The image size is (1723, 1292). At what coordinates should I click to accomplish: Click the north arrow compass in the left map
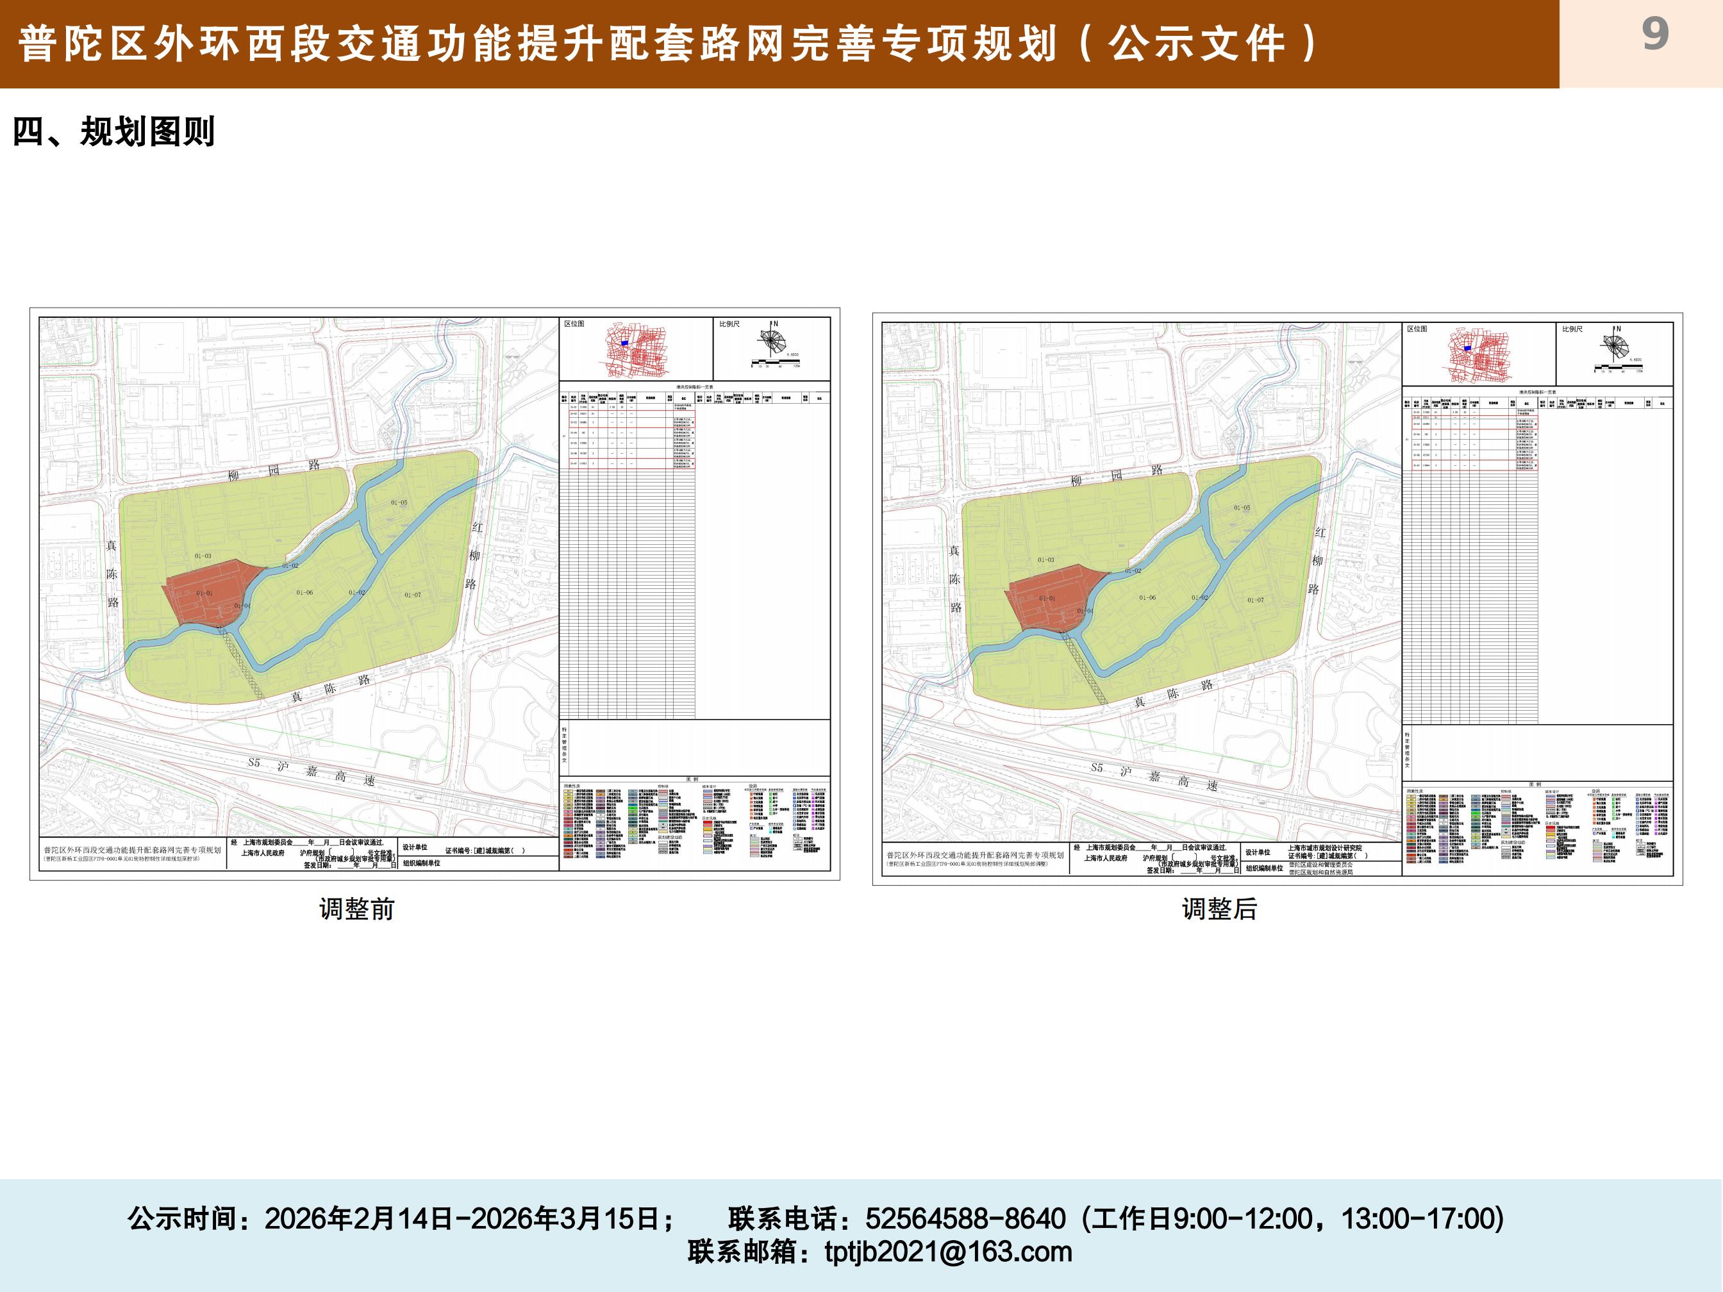(772, 340)
